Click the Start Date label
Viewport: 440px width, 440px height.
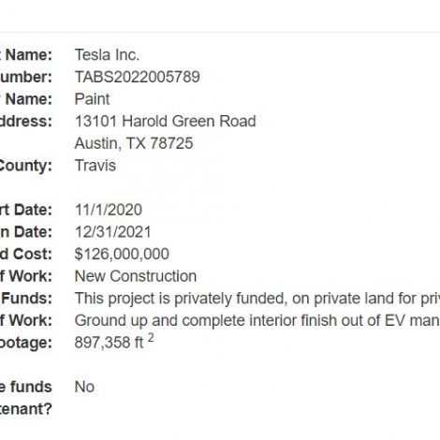click(26, 210)
